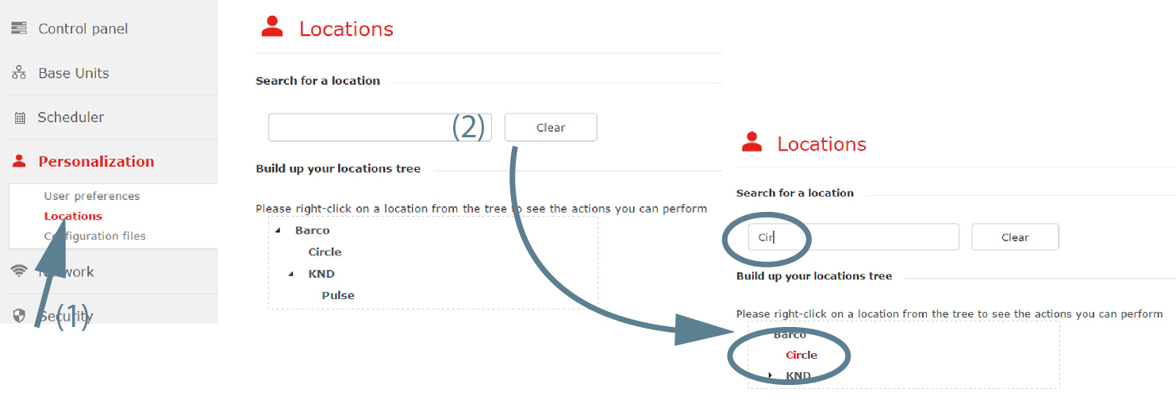1176x400 pixels.
Task: Click the Scheduler calendar icon
Action: coord(20,117)
